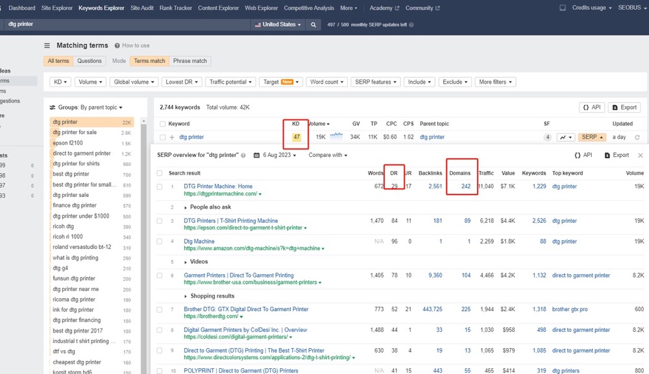The height and width of the screenshot is (374, 649).
Task: Click the Community external link icon
Action: [437, 8]
